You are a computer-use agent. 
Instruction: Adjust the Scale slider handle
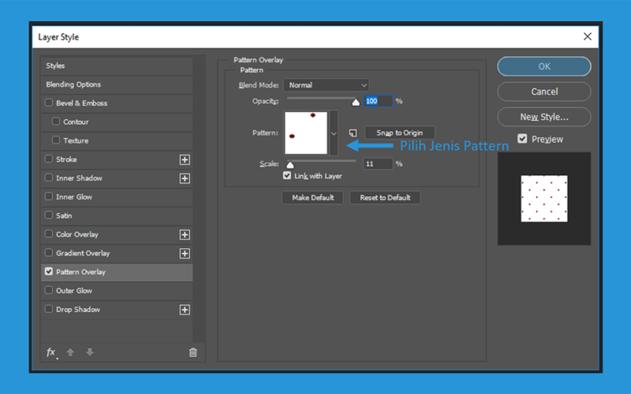pyautogui.click(x=290, y=165)
